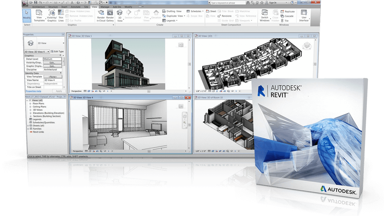384x216 pixels.
Task: Select the Modify arrow tool
Action: pos(26,15)
